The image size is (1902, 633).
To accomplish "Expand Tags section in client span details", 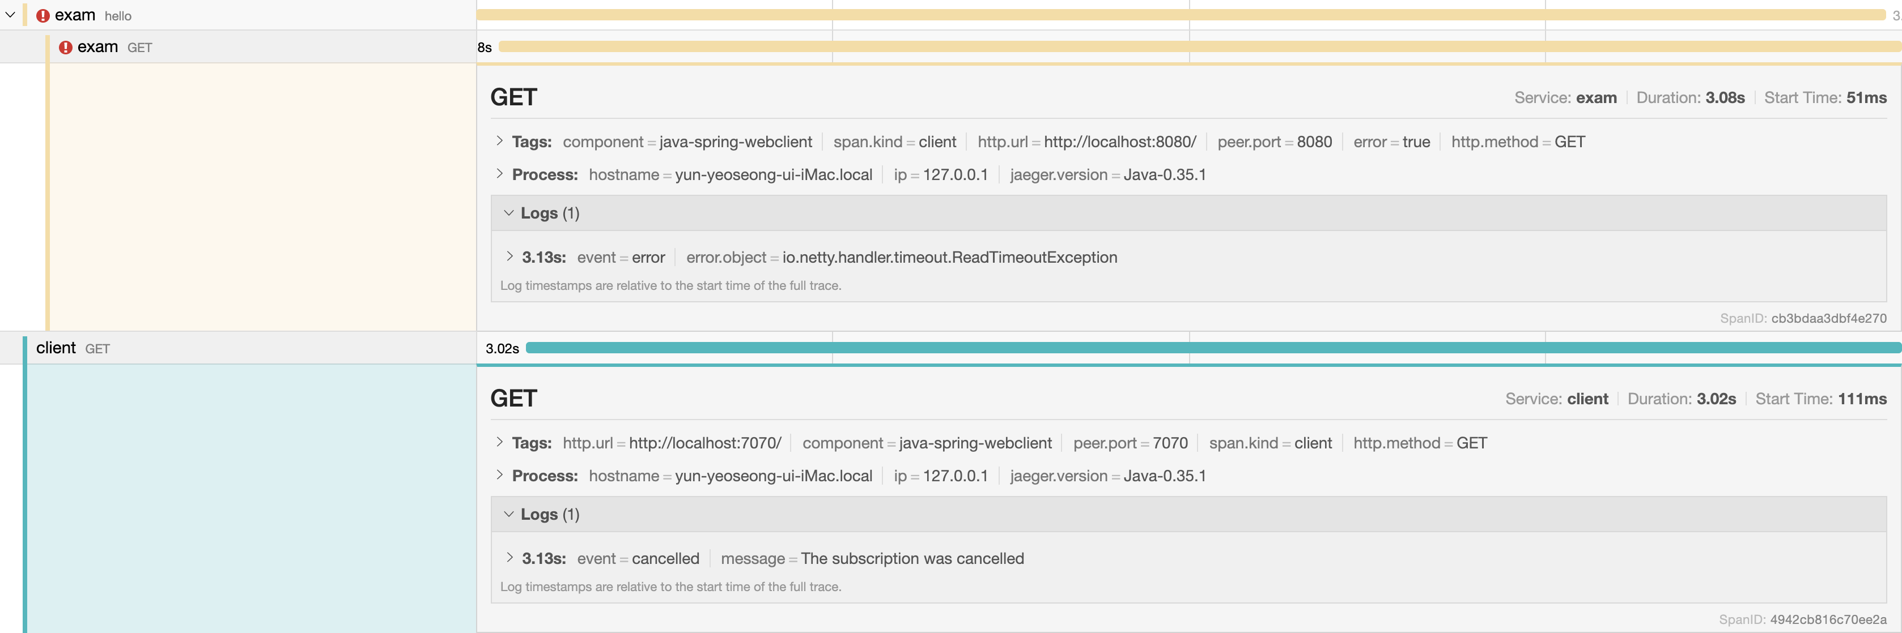I will click(500, 442).
